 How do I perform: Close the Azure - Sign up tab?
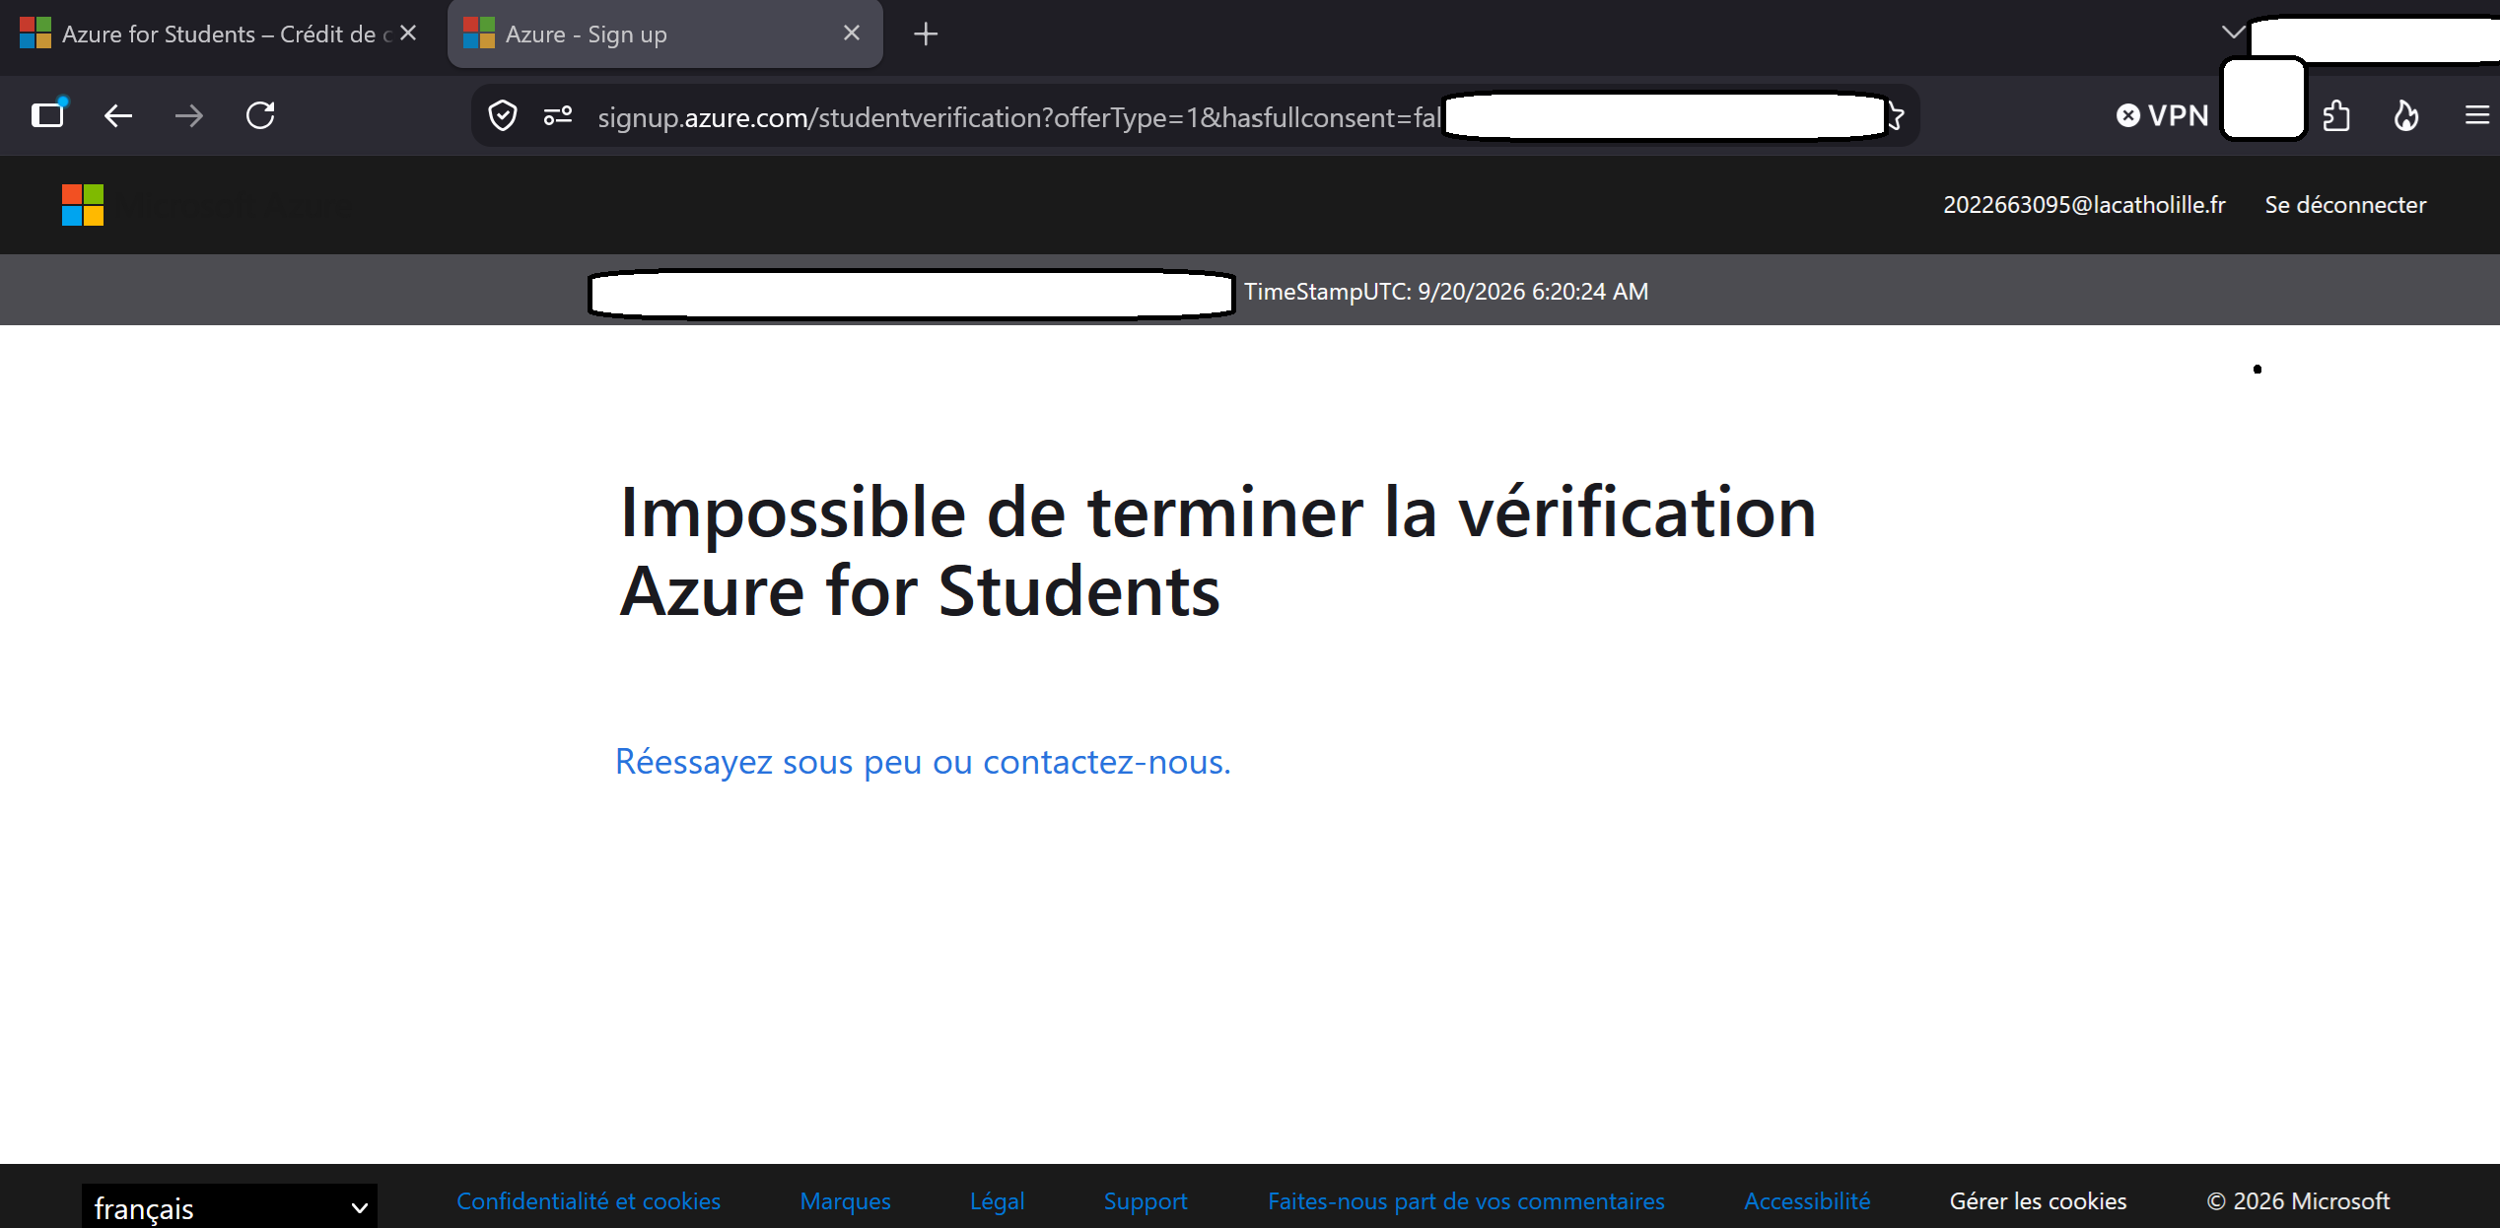pyautogui.click(x=852, y=34)
